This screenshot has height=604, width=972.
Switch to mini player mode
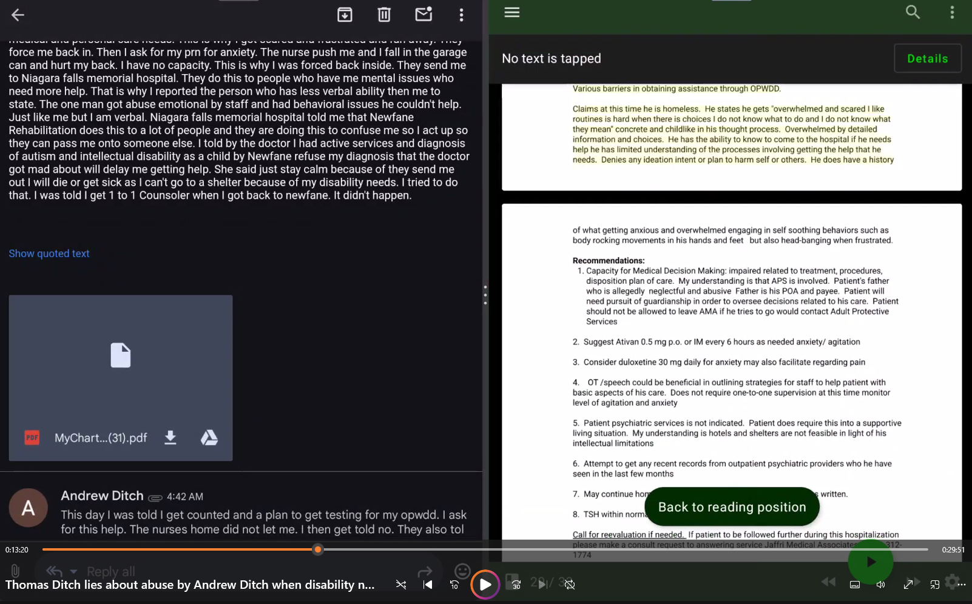click(x=935, y=585)
